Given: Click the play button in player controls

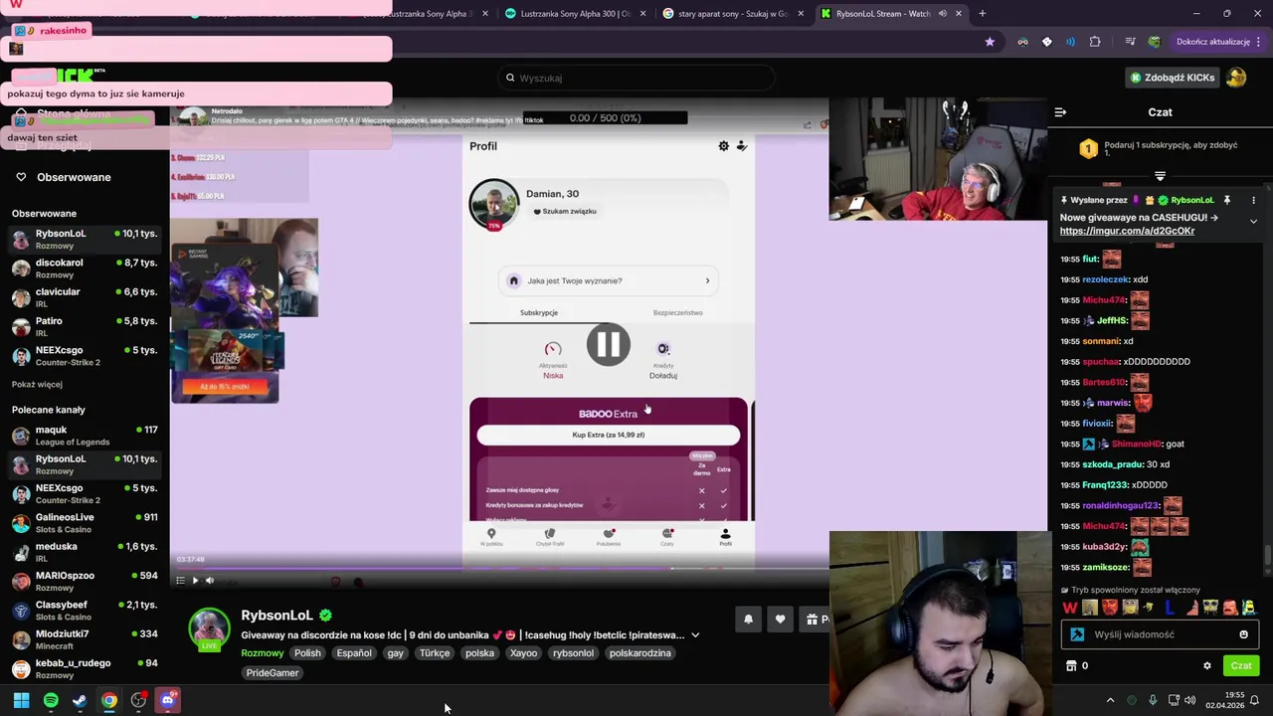Looking at the screenshot, I should tap(195, 581).
